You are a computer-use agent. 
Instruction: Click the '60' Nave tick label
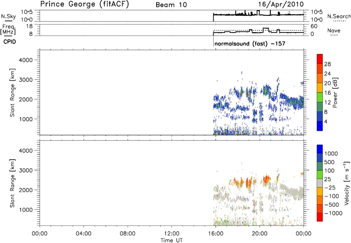pos(314,26)
